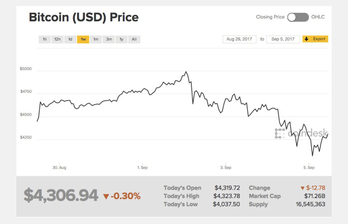Click the down-arrow icon beside $-12.78 change
The width and height of the screenshot is (348, 224).
click(303, 188)
